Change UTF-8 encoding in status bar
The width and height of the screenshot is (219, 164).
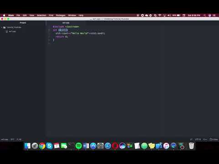198,139
